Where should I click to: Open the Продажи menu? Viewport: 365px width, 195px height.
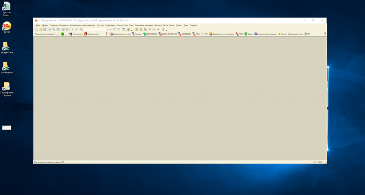click(x=158, y=25)
